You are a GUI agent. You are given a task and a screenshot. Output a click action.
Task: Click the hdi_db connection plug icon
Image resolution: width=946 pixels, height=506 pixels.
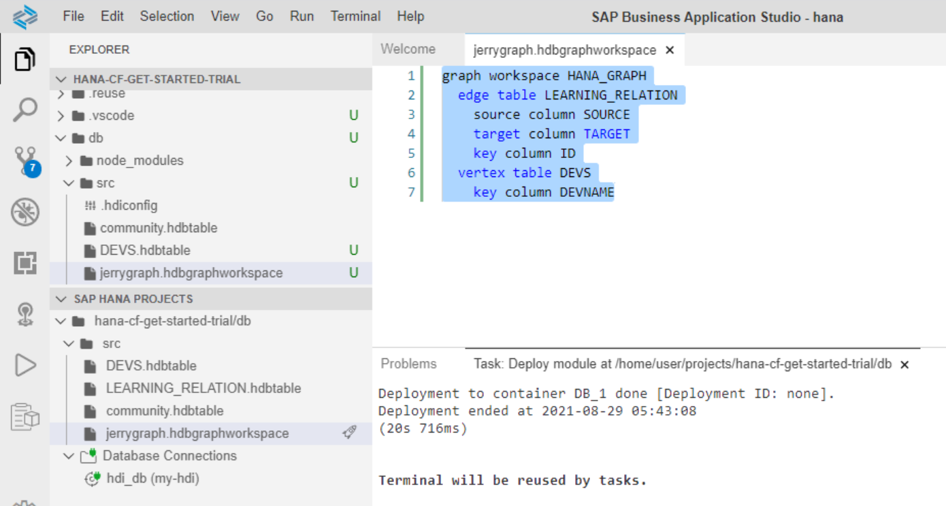[x=92, y=478]
